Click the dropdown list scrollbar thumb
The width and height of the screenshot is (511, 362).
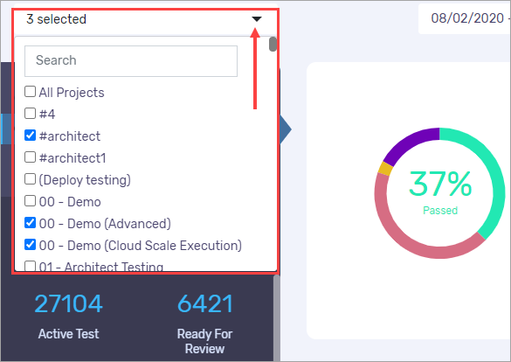tap(273, 45)
